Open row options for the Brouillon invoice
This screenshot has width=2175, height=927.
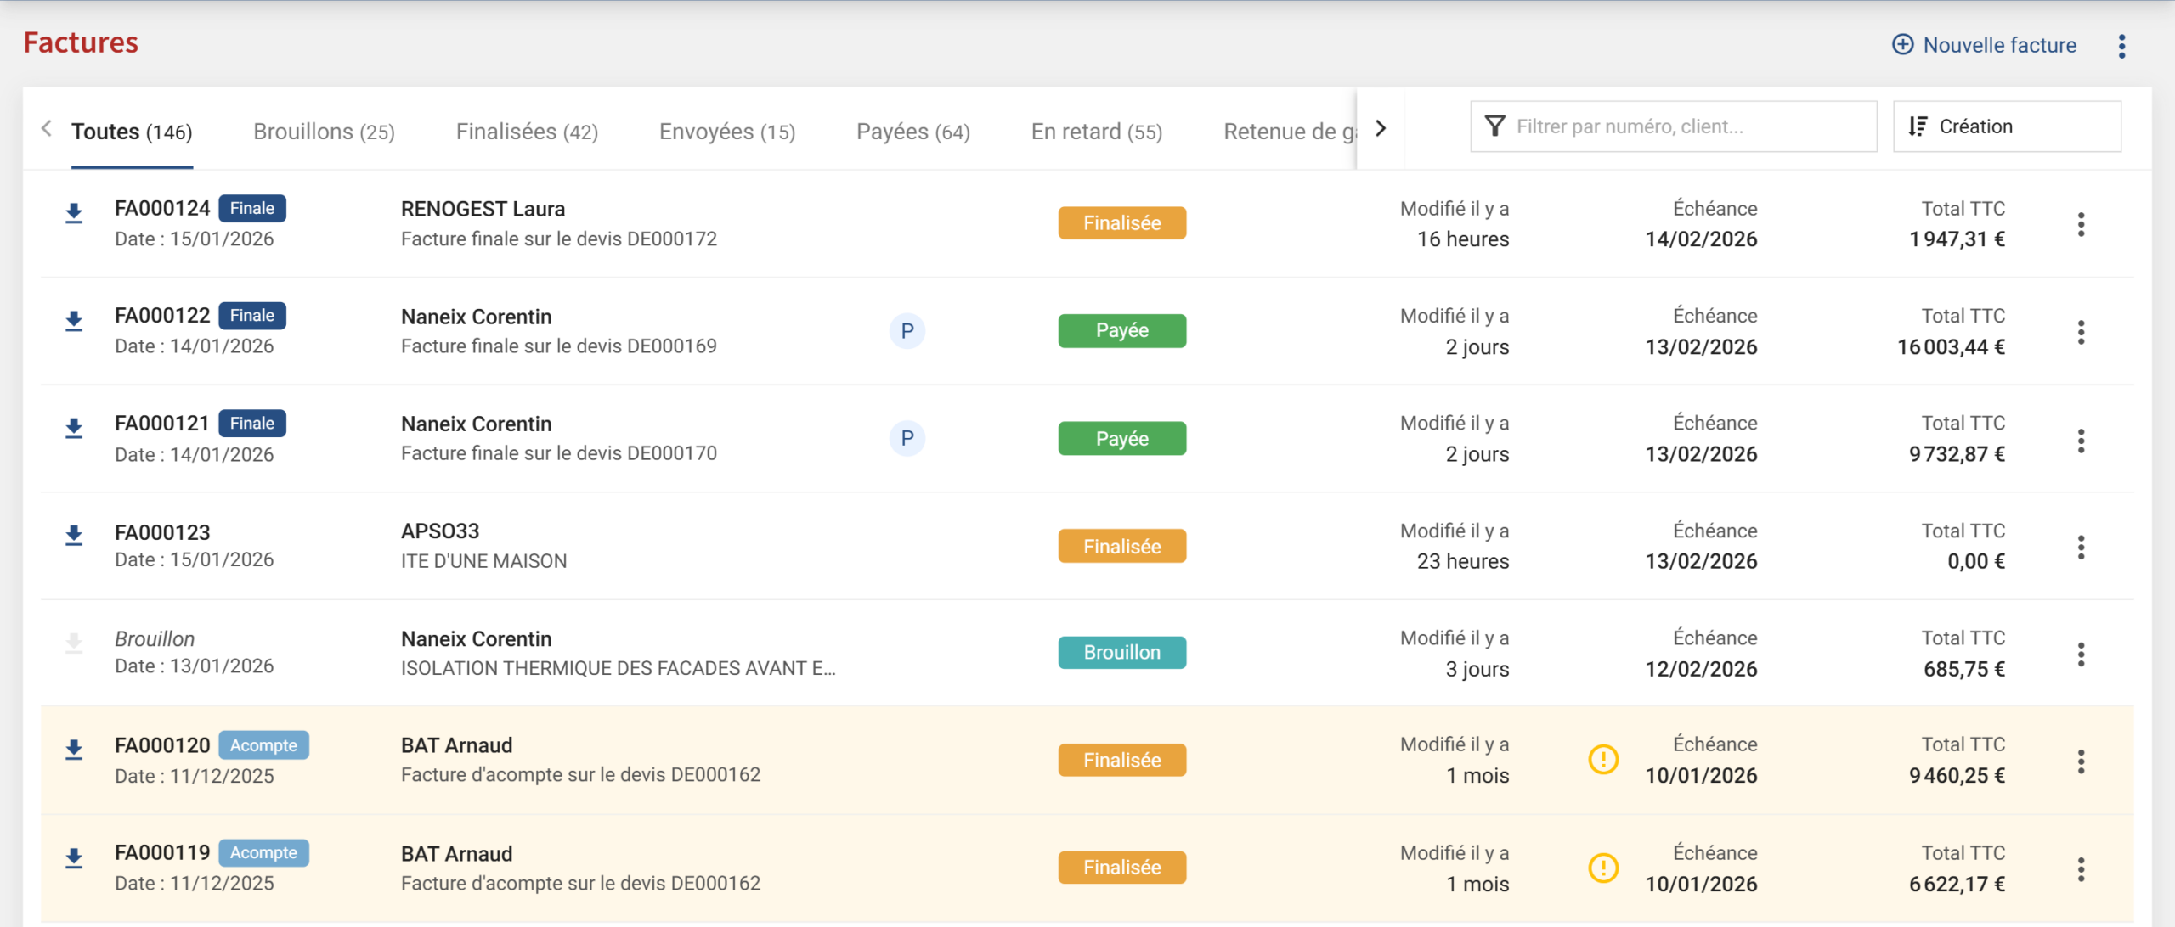point(2080,654)
